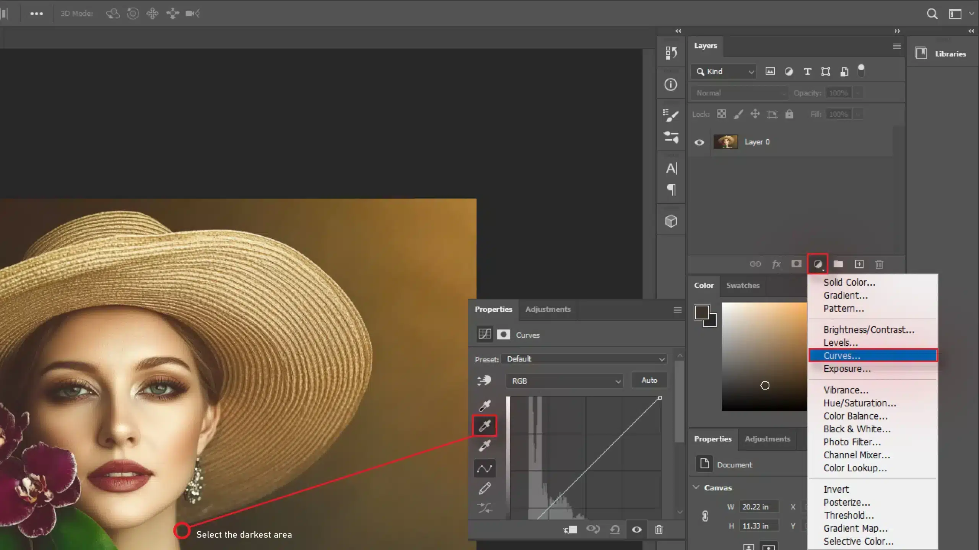The width and height of the screenshot is (979, 550).
Task: Delete layer trash icon in Layers panel
Action: tap(879, 264)
